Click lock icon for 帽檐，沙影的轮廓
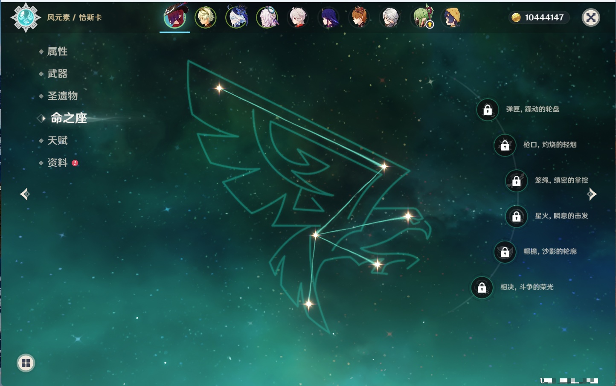This screenshot has width=616, height=386. point(505,252)
